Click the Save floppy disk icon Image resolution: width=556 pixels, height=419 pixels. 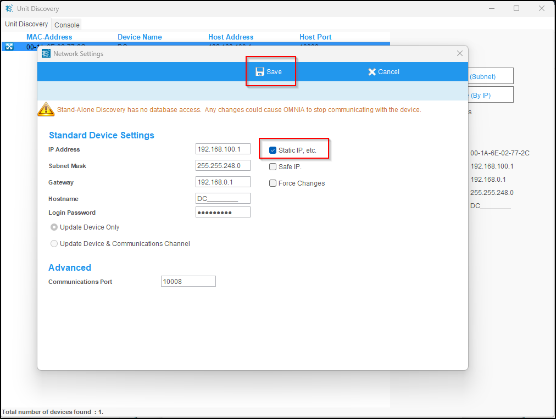click(x=260, y=72)
